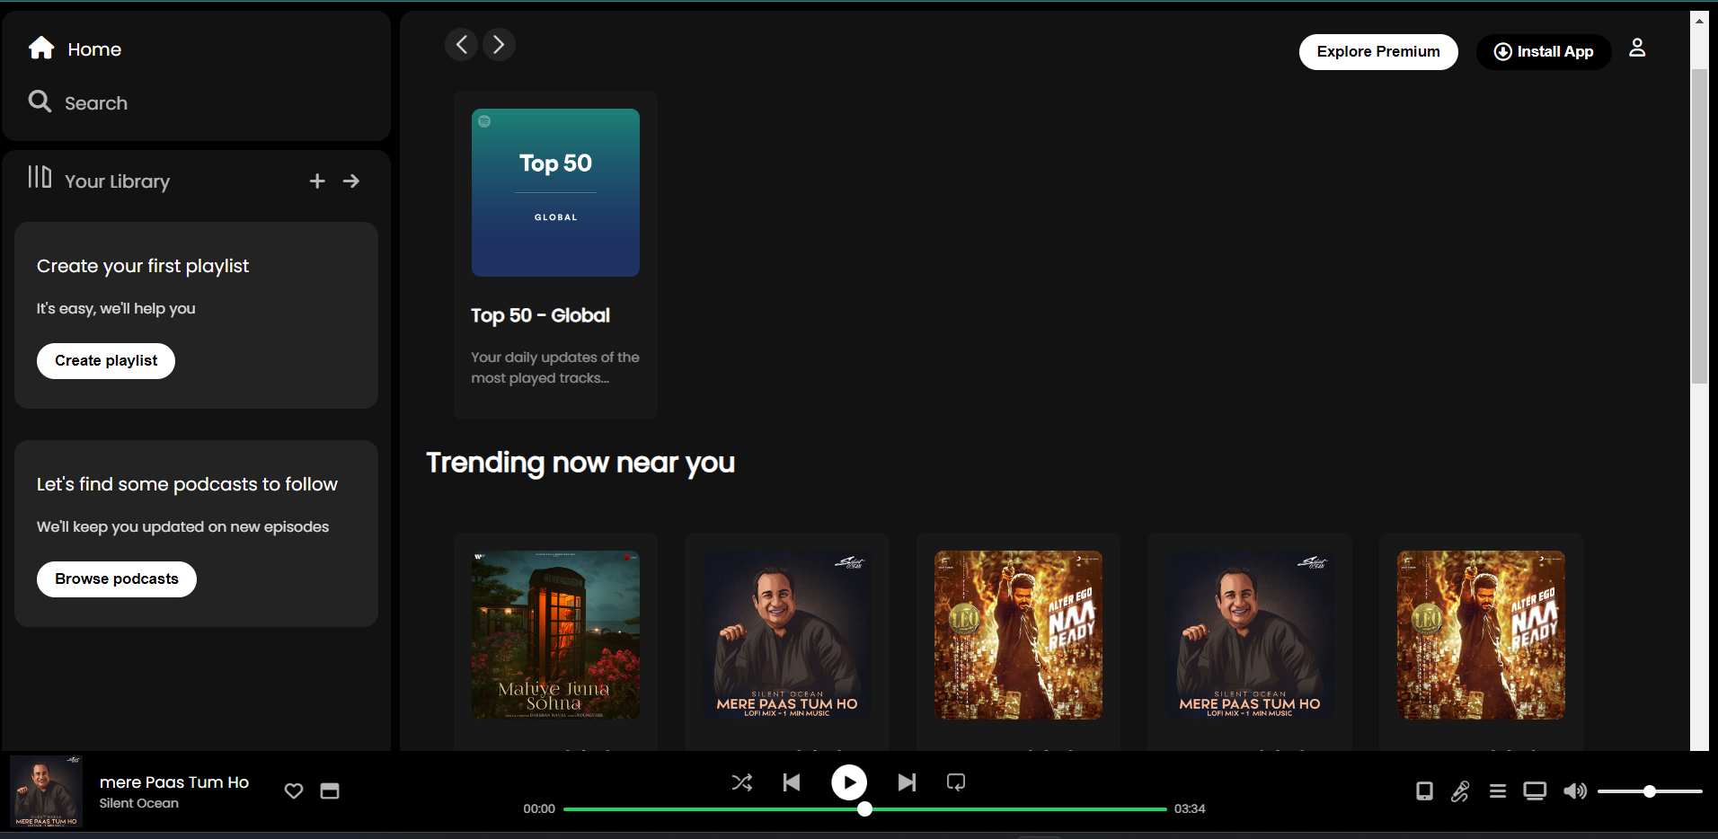
Task: Enable shuffle playback
Action: coord(741,782)
